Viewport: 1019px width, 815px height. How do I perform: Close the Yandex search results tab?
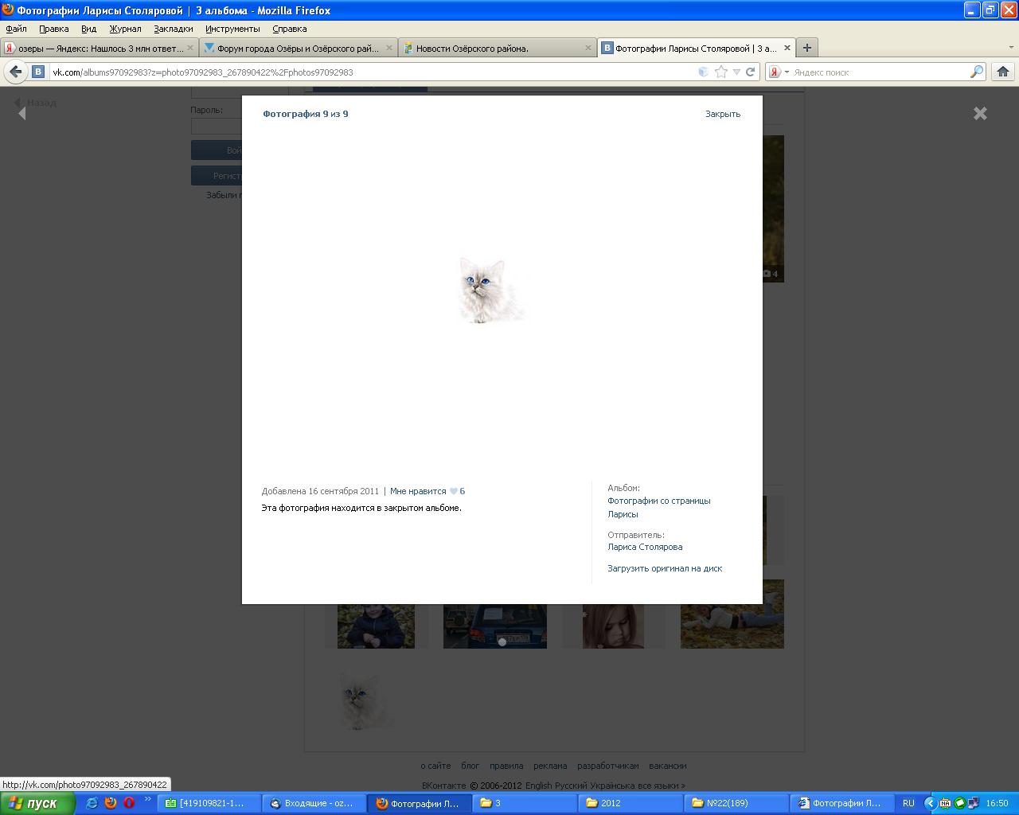click(x=190, y=48)
